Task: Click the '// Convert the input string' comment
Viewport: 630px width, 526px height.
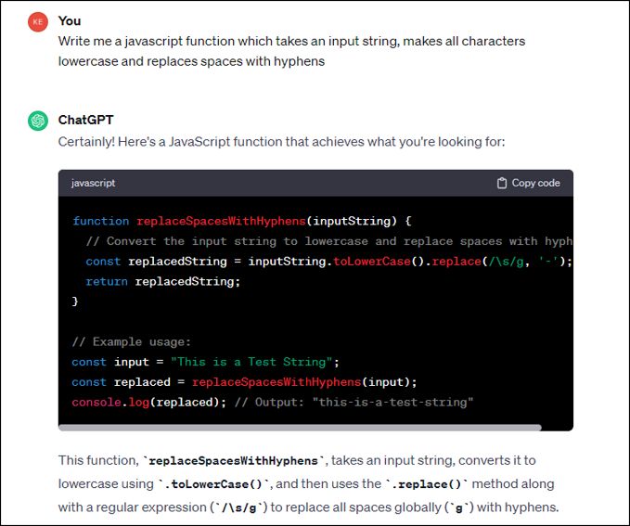Action: [x=328, y=241]
